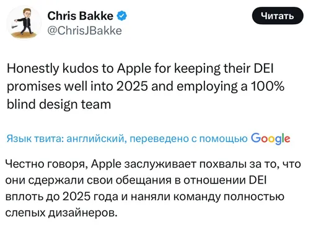Click 2025 in the Russian translation
This screenshot has width=316, height=231.
click(x=76, y=196)
